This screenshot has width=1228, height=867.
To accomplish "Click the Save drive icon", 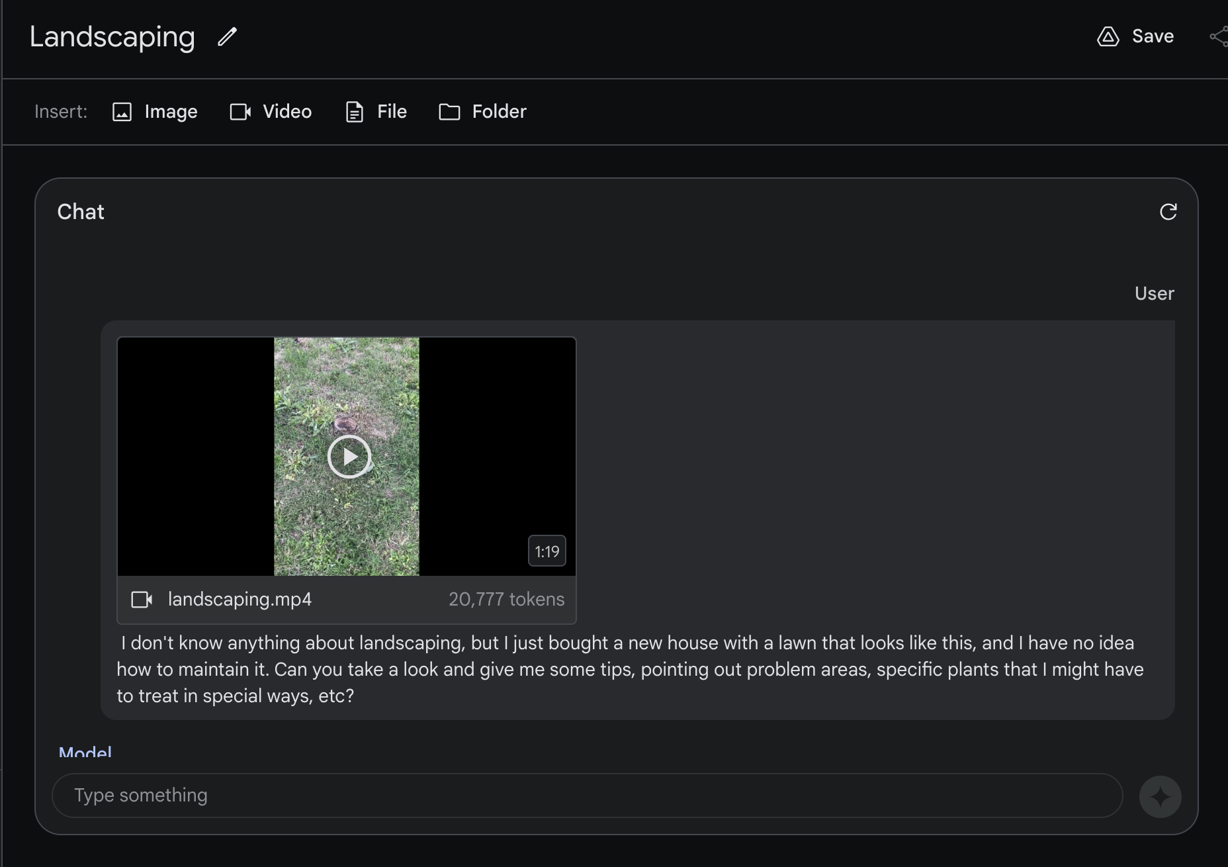I will pyautogui.click(x=1108, y=37).
